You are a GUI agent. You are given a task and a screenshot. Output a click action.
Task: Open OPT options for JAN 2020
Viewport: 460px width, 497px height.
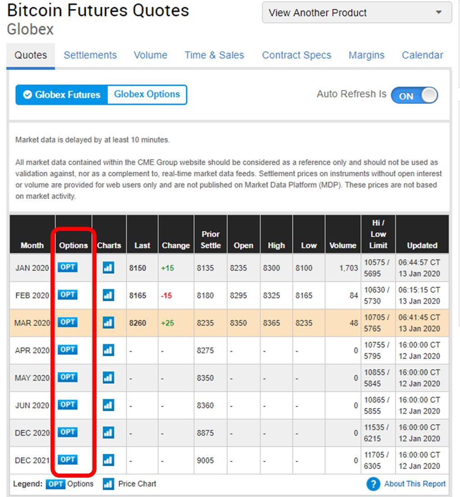point(67,267)
